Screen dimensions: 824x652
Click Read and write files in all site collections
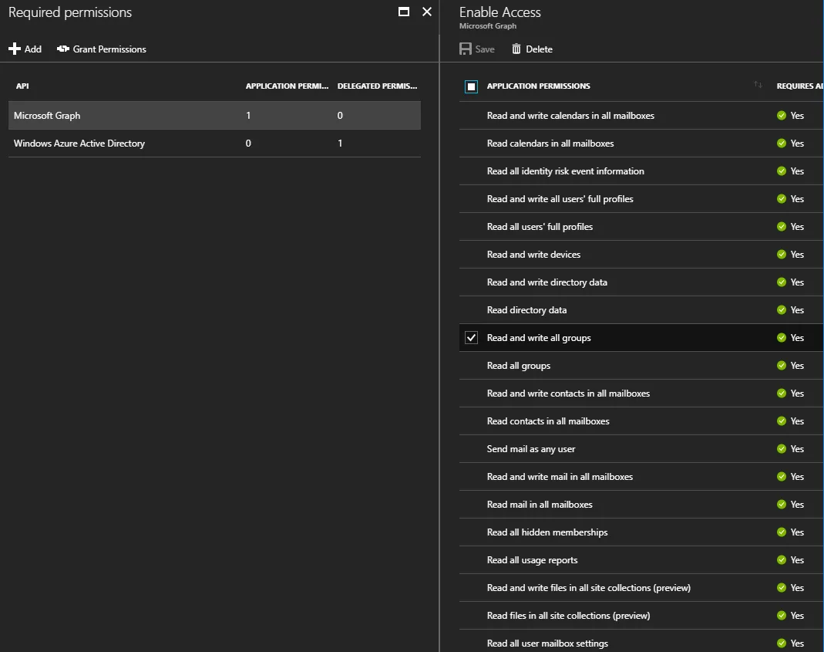pyautogui.click(x=589, y=588)
